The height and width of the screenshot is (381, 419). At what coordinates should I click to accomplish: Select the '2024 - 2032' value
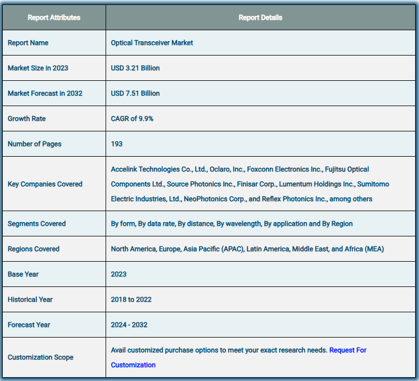129,325
